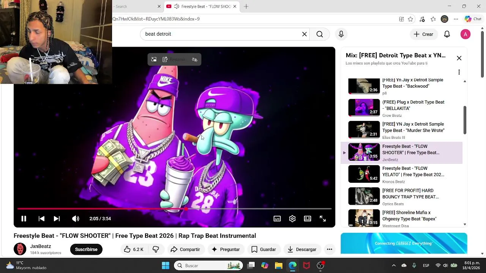Open the Mix playlist options menu

click(x=459, y=72)
